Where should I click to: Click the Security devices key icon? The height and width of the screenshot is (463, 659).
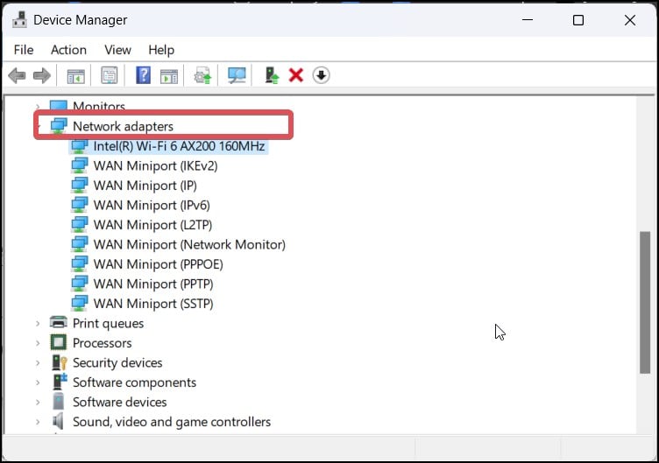[x=59, y=362]
